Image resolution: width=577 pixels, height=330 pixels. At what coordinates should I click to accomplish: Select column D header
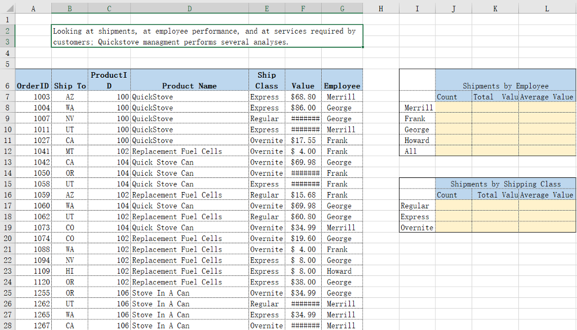(x=189, y=9)
